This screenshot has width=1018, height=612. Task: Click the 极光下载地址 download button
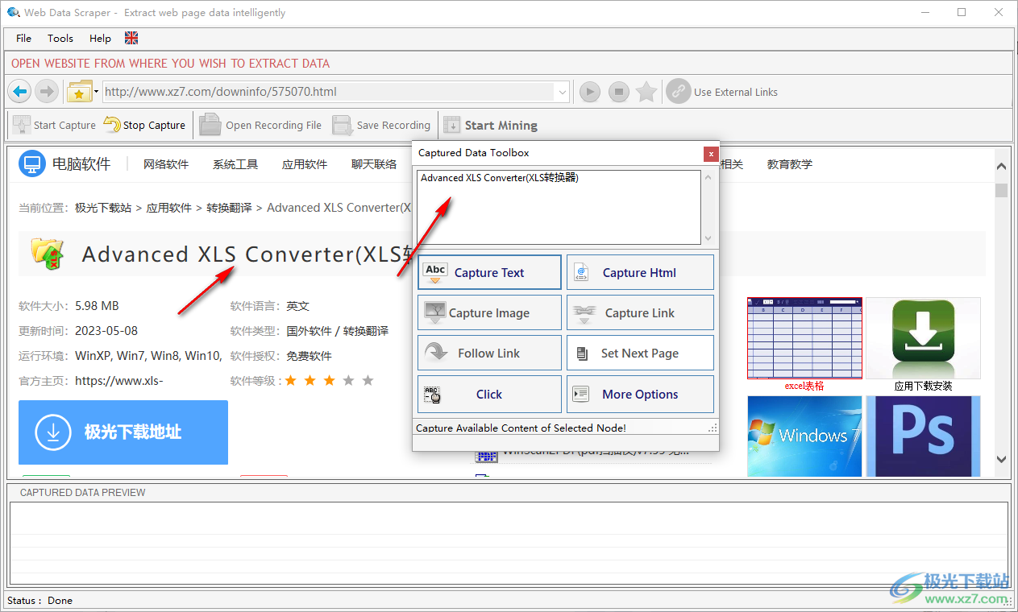point(123,432)
